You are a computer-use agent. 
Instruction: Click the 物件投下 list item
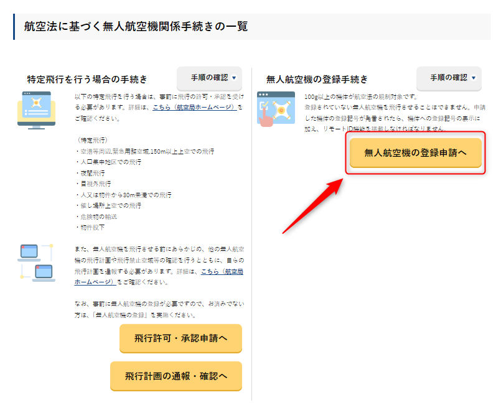(90, 228)
